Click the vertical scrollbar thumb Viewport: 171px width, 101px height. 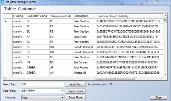[x=165, y=20]
